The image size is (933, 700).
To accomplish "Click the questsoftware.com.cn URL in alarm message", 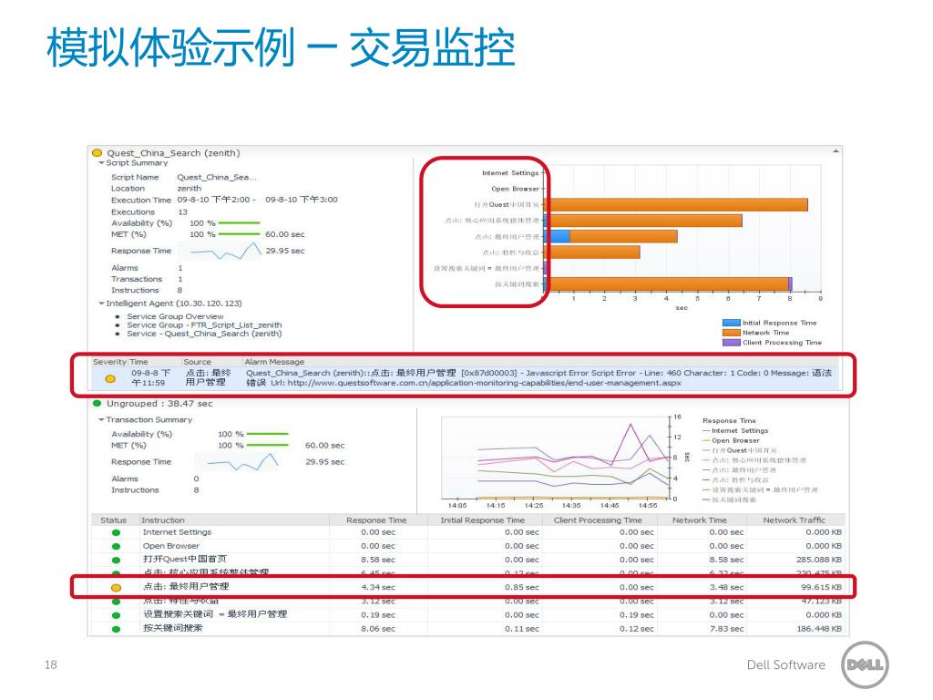I will pos(484,383).
